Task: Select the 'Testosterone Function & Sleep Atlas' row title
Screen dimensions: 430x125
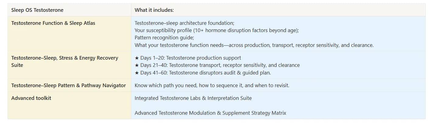Action: click(x=53, y=23)
